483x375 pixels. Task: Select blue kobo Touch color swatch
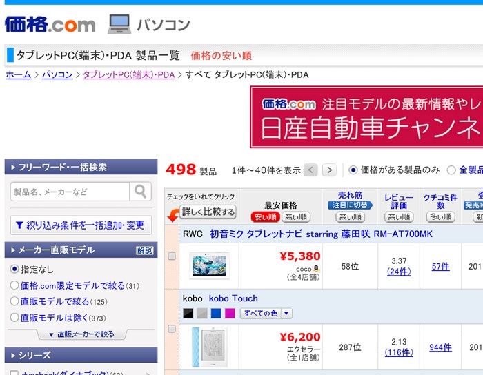(x=216, y=314)
